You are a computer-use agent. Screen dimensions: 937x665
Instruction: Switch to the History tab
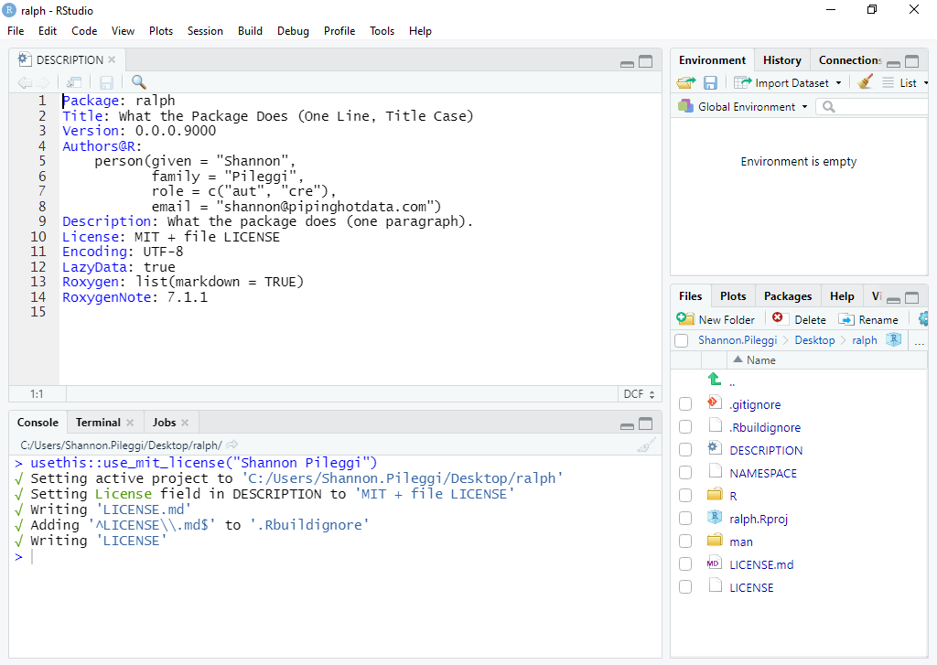[x=781, y=60]
